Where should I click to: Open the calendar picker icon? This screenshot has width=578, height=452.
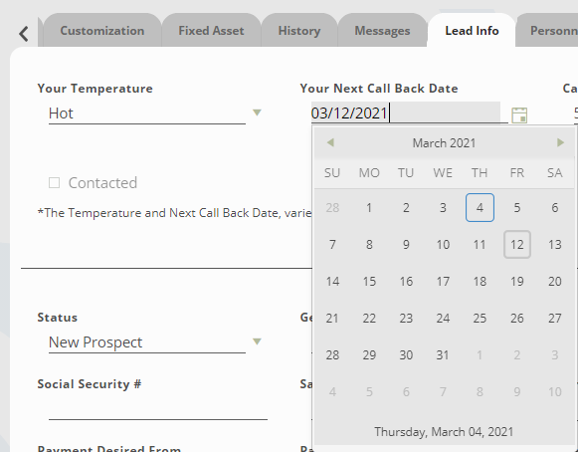tap(519, 115)
